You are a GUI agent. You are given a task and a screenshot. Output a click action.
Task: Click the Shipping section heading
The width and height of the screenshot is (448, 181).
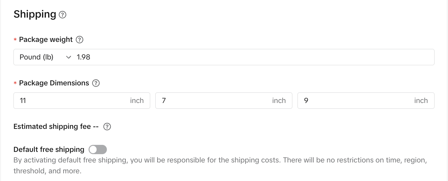pos(35,14)
